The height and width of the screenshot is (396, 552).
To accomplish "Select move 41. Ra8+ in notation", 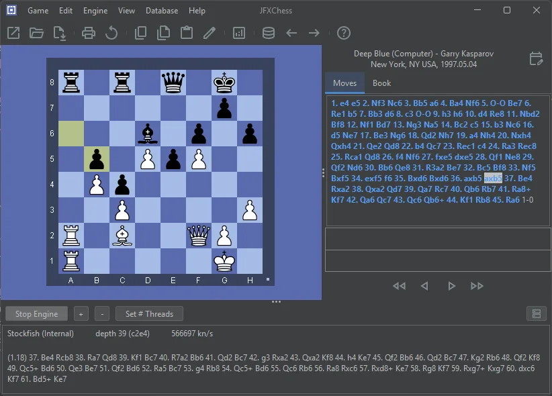I will pyautogui.click(x=514, y=189).
